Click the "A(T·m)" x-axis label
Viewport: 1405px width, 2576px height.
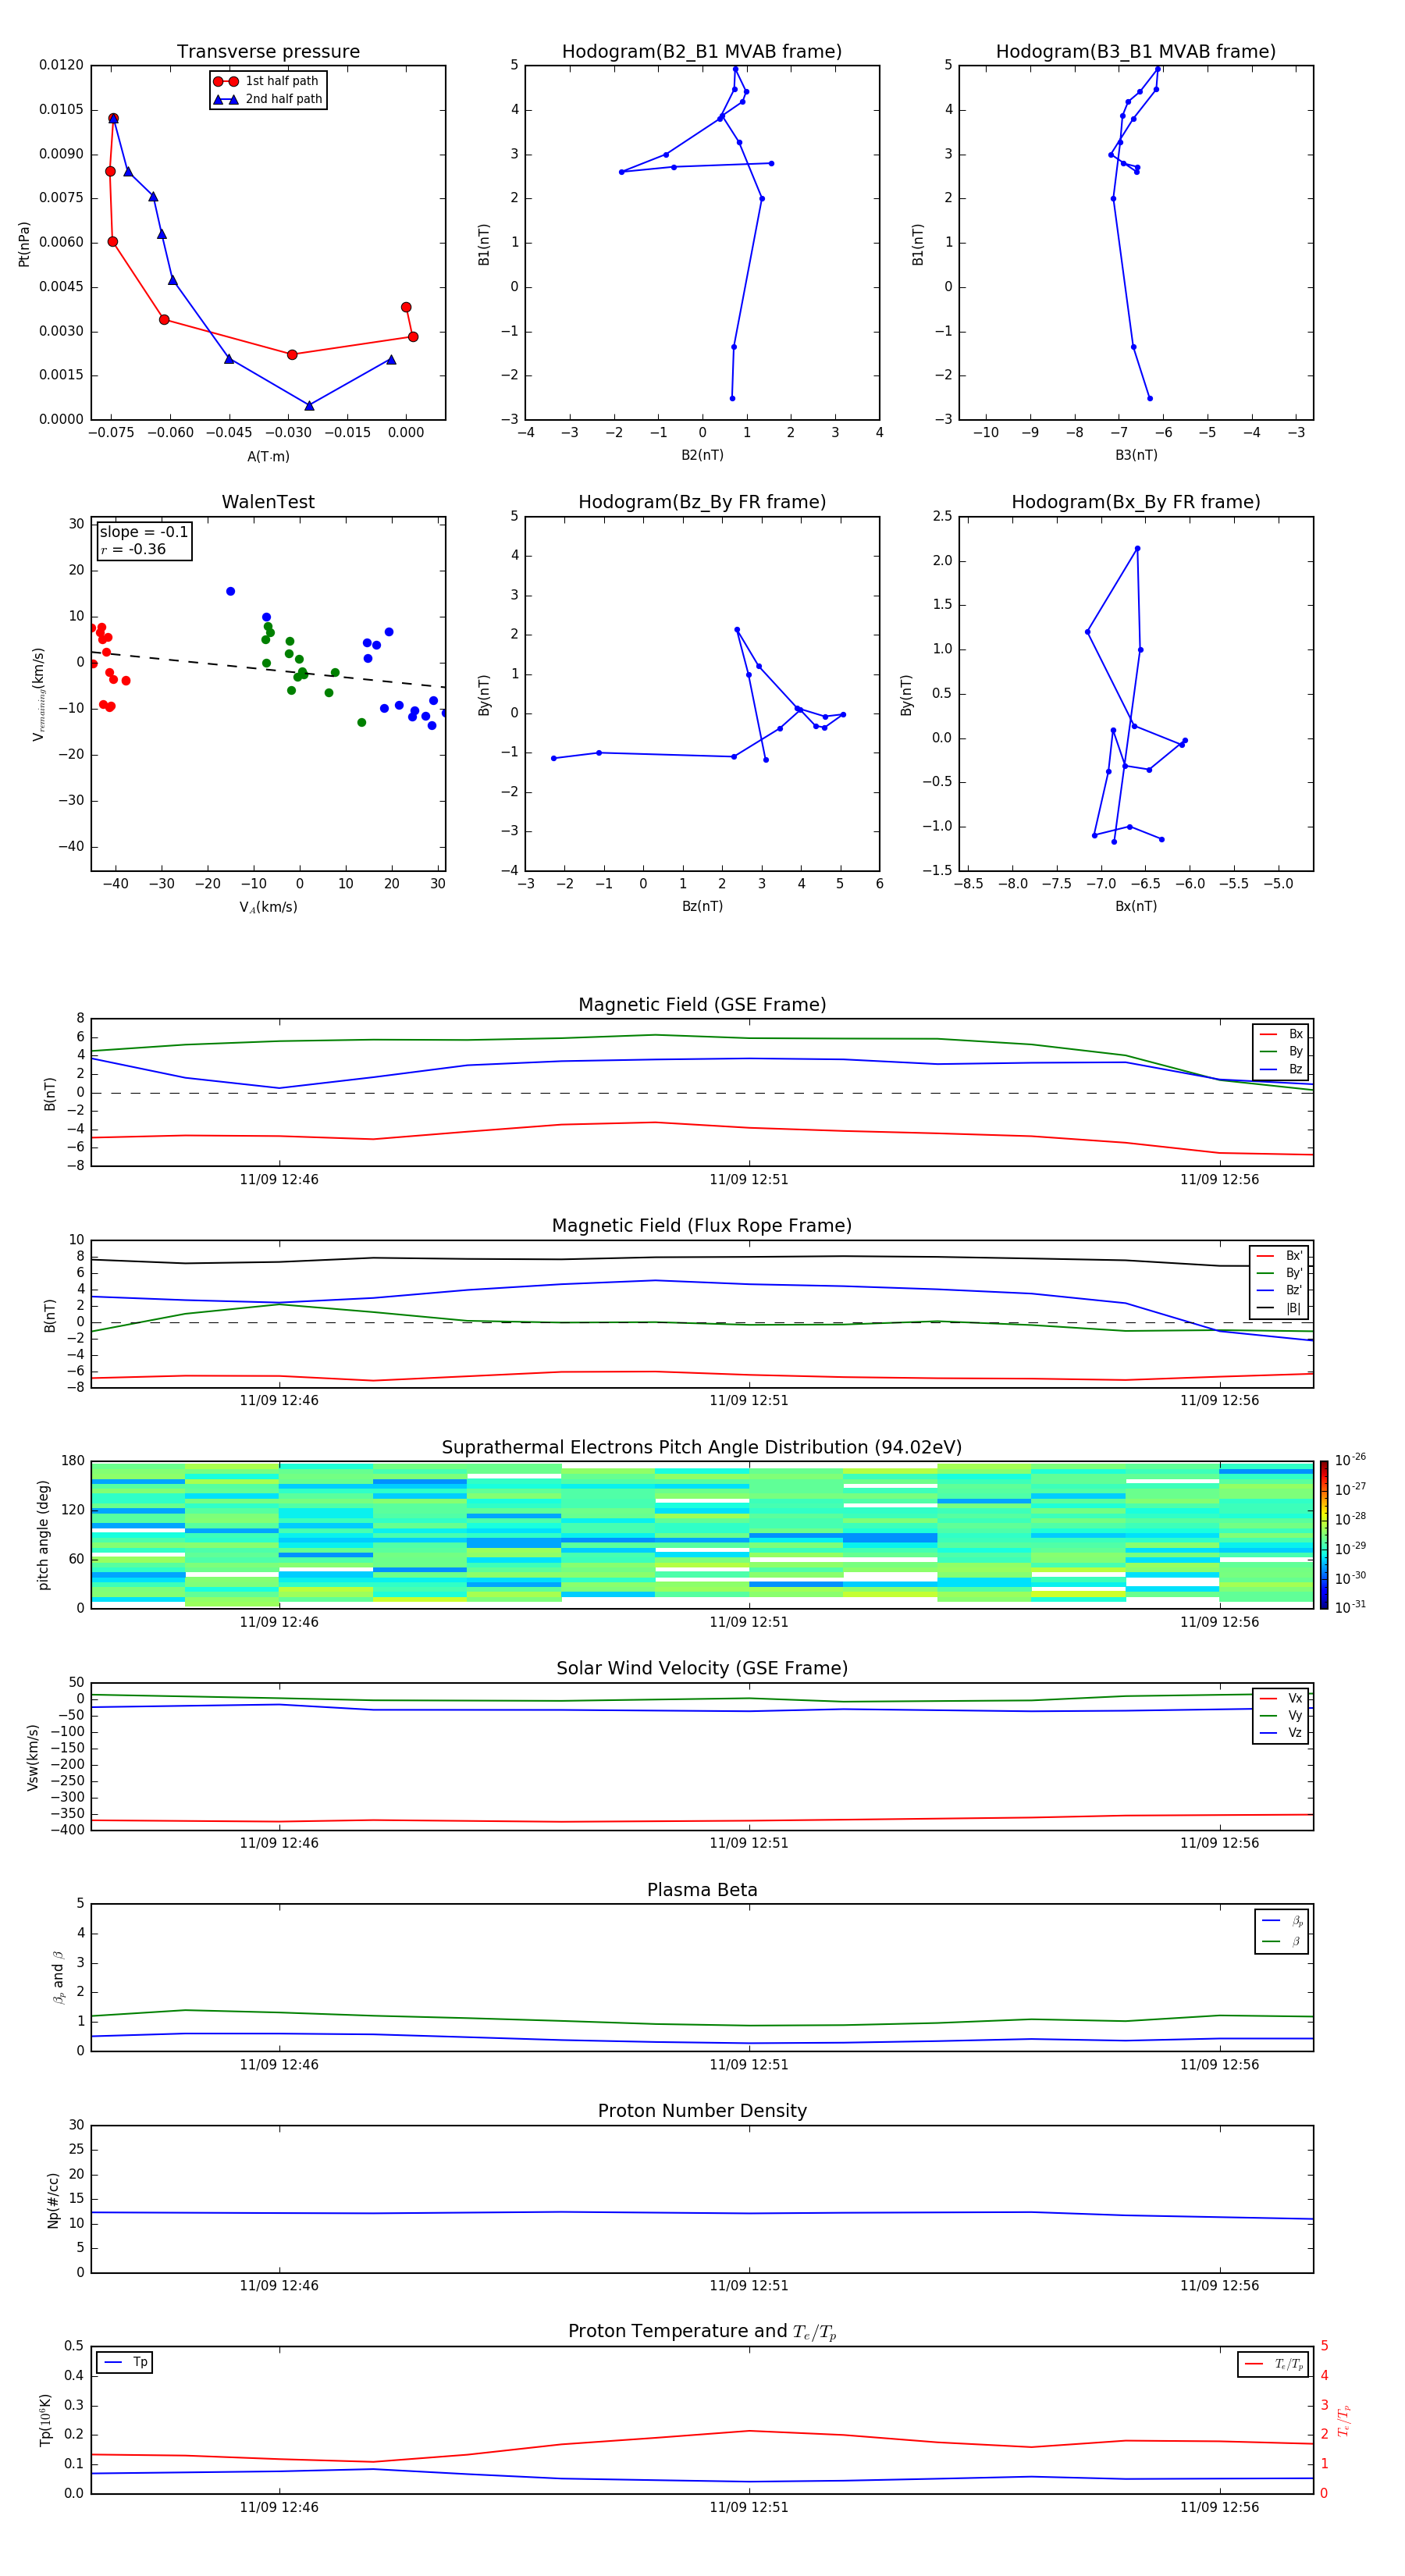pyautogui.click(x=268, y=456)
